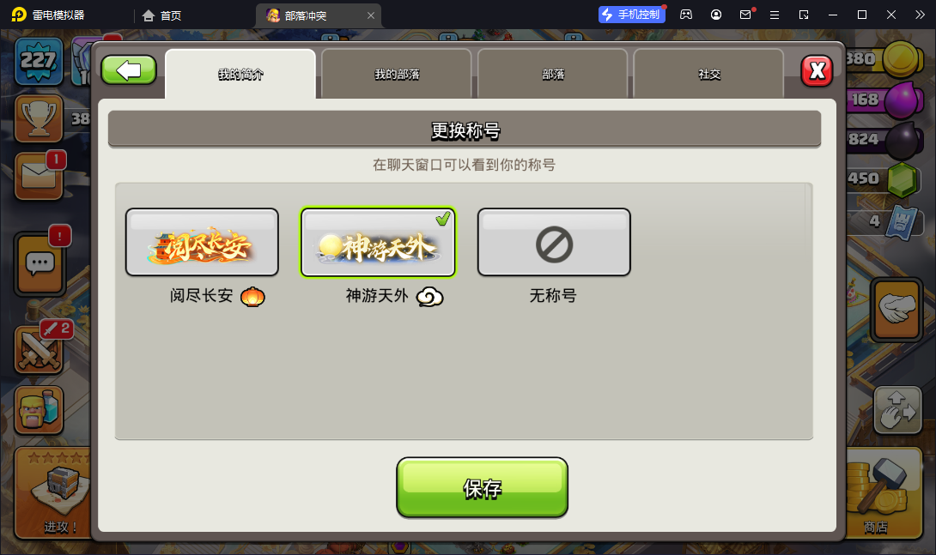936x555 pixels.
Task: Click the green 保存 button
Action: (x=482, y=487)
